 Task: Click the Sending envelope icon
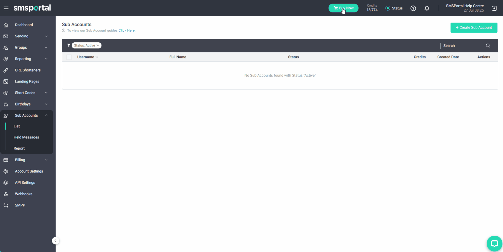click(6, 36)
